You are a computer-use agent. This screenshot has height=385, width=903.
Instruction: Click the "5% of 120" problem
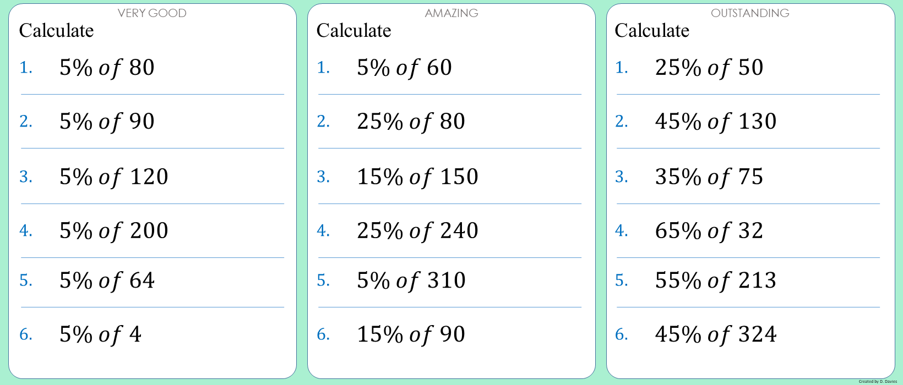(x=113, y=177)
